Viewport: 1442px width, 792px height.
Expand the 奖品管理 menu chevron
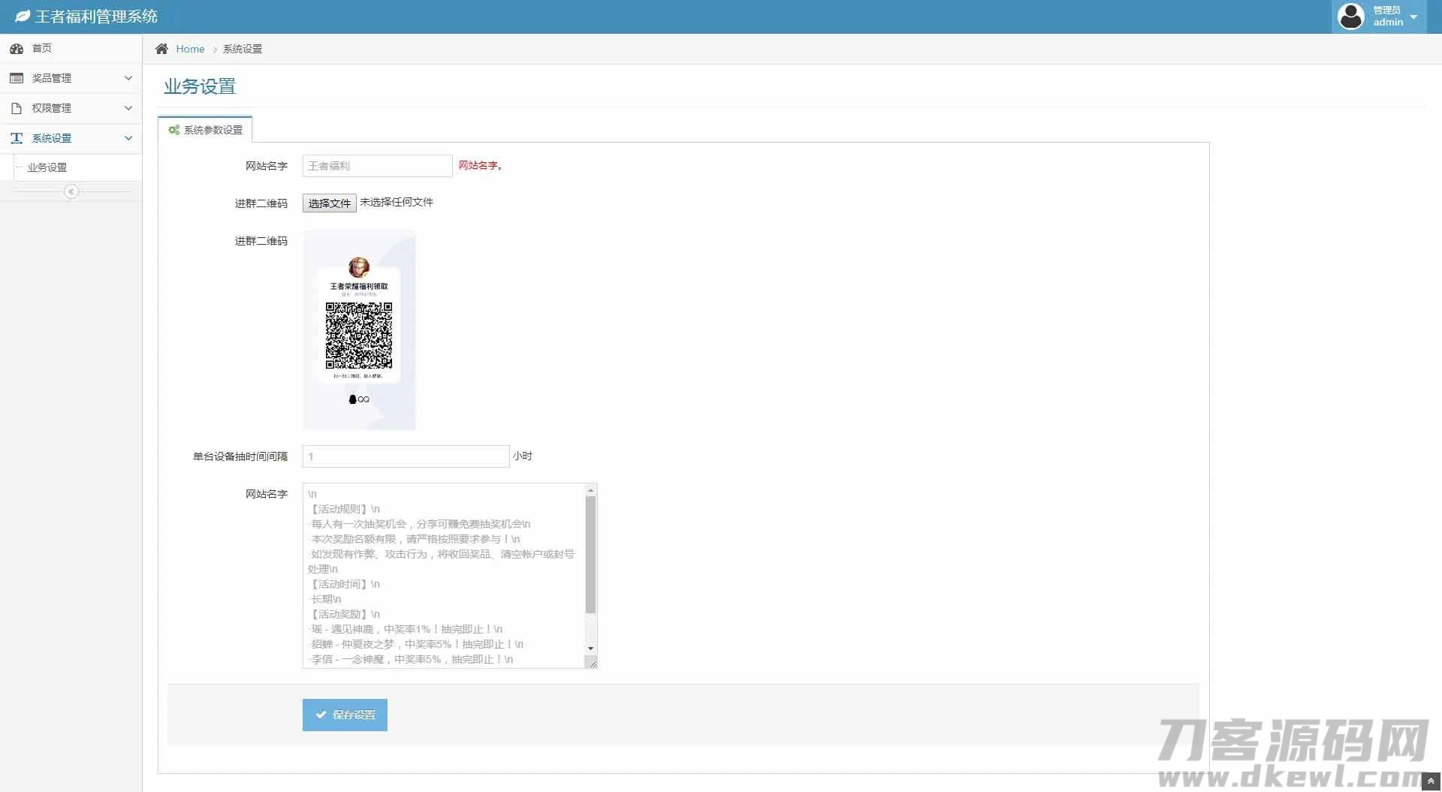coord(128,78)
